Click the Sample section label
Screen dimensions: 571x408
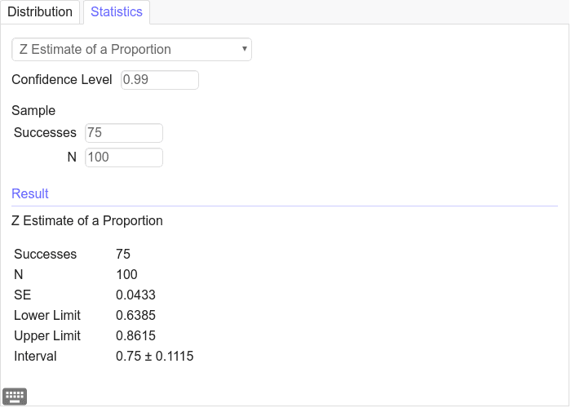33,110
